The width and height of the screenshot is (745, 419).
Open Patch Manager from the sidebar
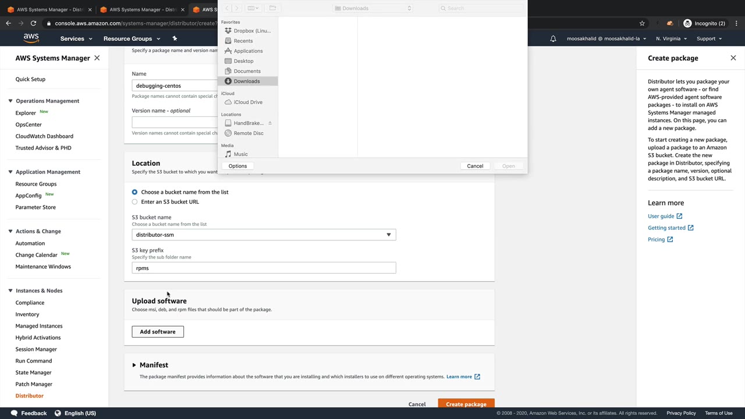pos(34,384)
